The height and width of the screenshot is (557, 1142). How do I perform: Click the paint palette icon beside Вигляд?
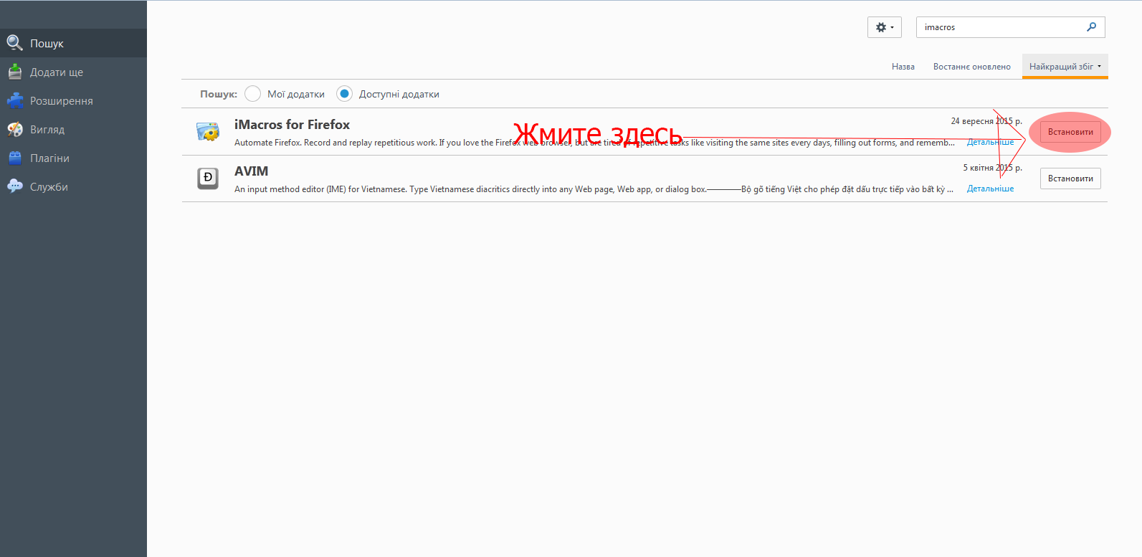[15, 129]
